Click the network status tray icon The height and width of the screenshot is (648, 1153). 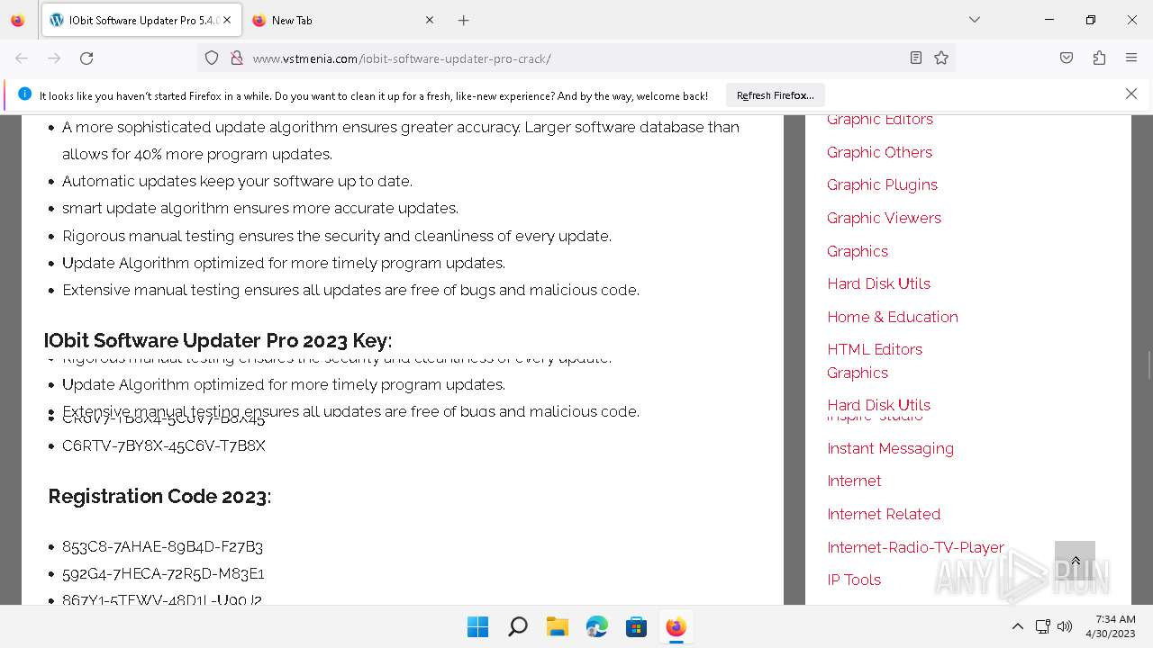point(1042,626)
